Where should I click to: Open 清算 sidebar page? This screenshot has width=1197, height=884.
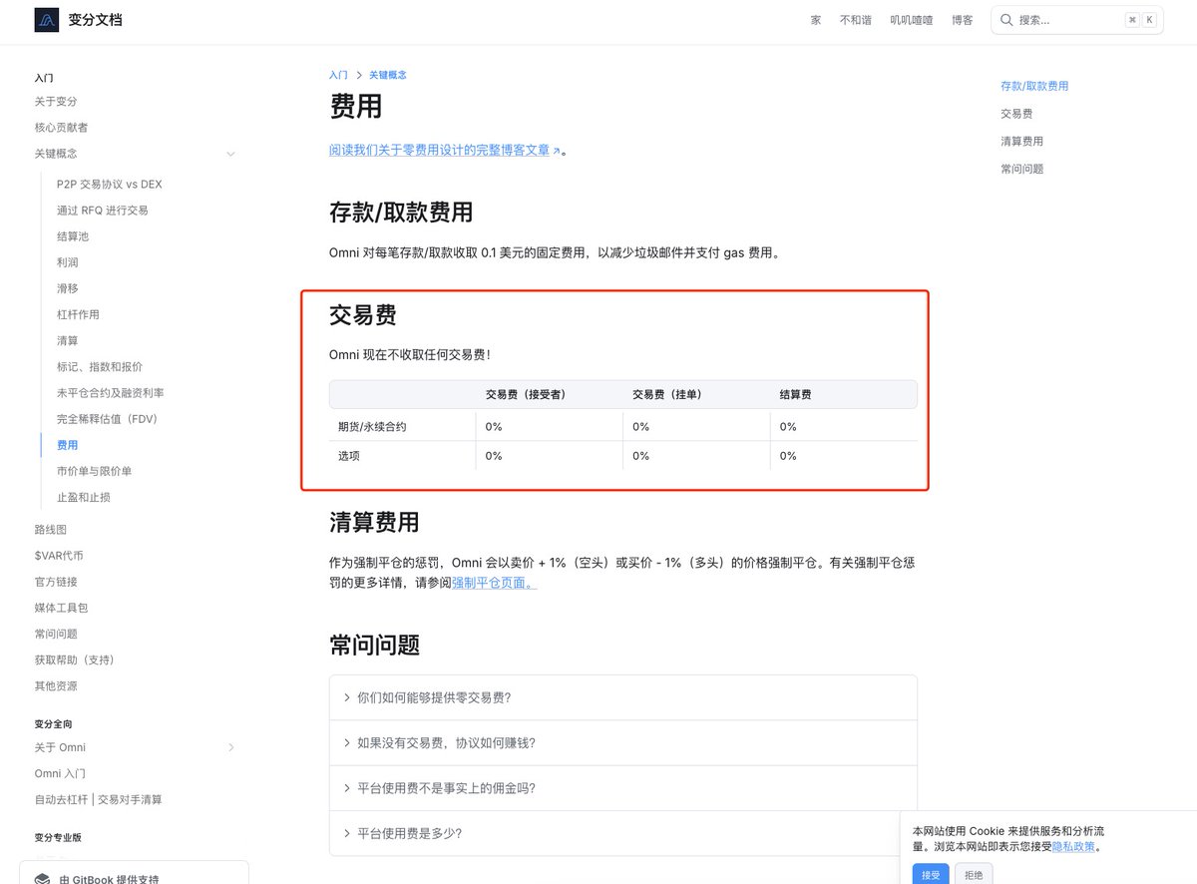coord(68,341)
